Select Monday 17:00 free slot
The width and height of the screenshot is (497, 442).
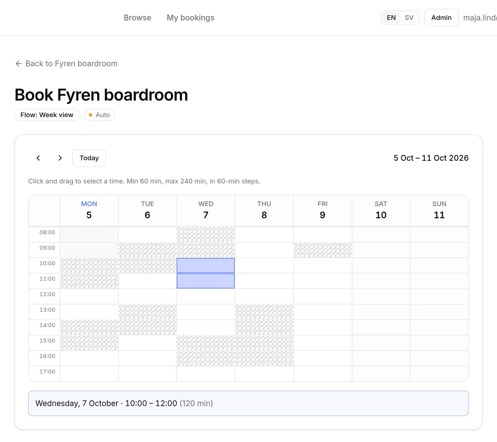[x=89, y=374]
